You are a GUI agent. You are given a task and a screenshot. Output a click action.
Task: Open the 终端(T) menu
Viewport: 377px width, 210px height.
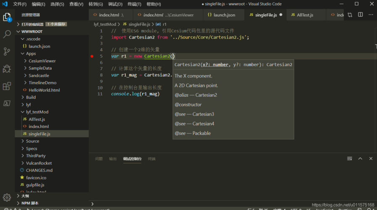point(134,4)
